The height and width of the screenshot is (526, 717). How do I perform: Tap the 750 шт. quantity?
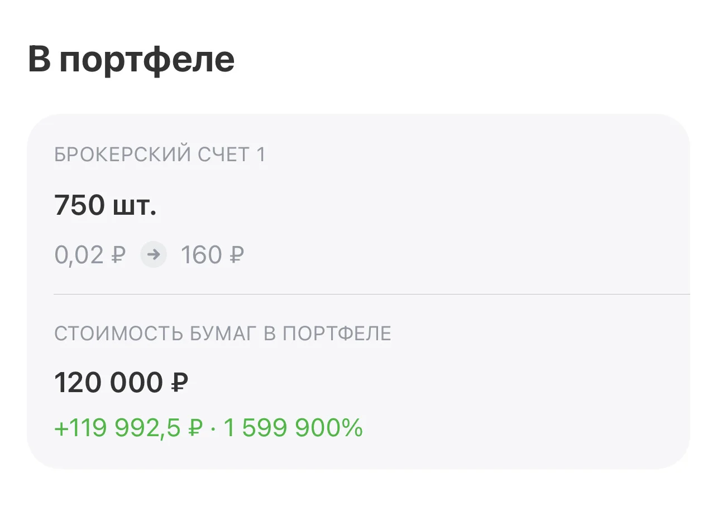click(x=106, y=206)
